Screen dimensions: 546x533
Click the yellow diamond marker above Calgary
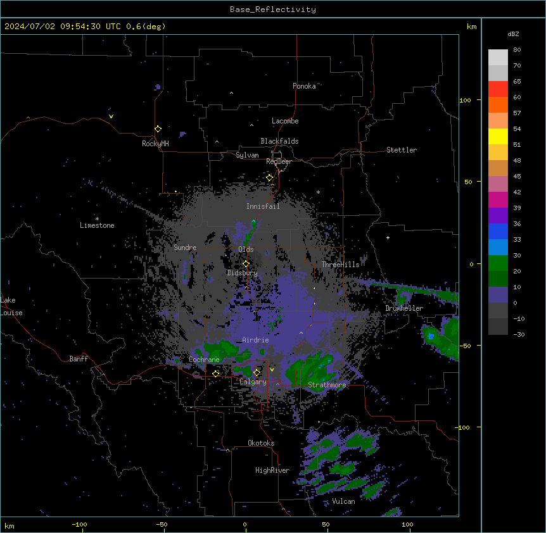pyautogui.click(x=257, y=373)
